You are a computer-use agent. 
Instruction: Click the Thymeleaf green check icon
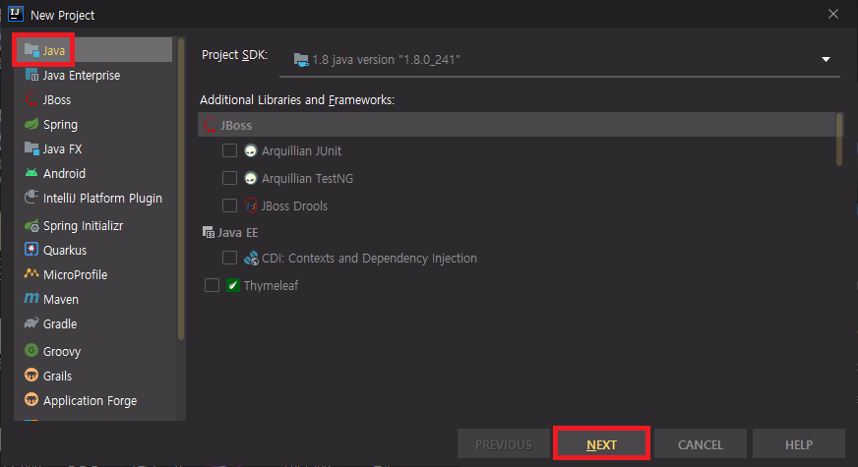[x=233, y=285]
